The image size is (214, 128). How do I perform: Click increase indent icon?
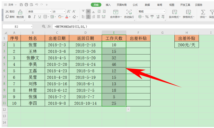[104, 12]
